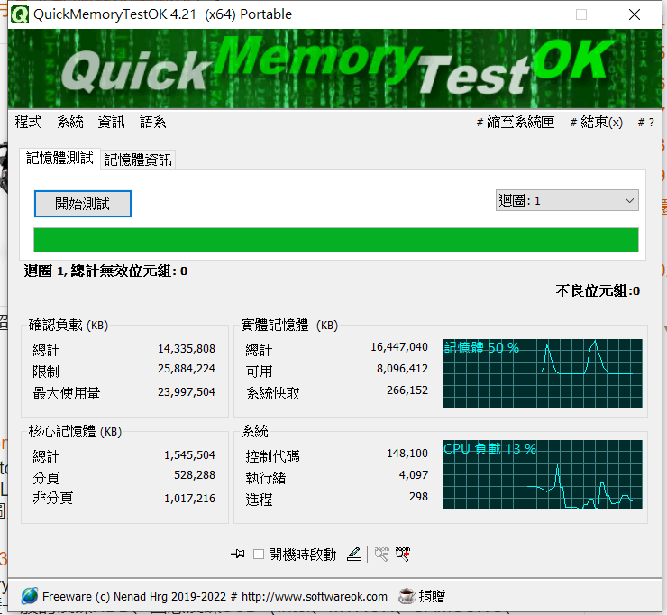The image size is (667, 615).
Task: Click the 266,152 system cache value
Action: tap(407, 390)
